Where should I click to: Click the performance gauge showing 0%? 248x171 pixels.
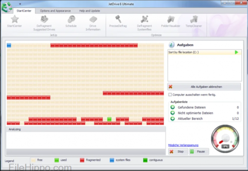pyautogui.click(x=225, y=139)
